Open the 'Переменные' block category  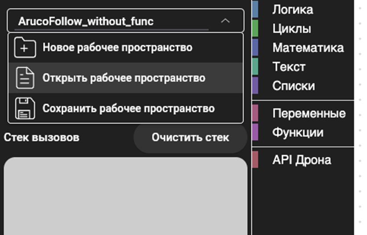click(x=309, y=113)
